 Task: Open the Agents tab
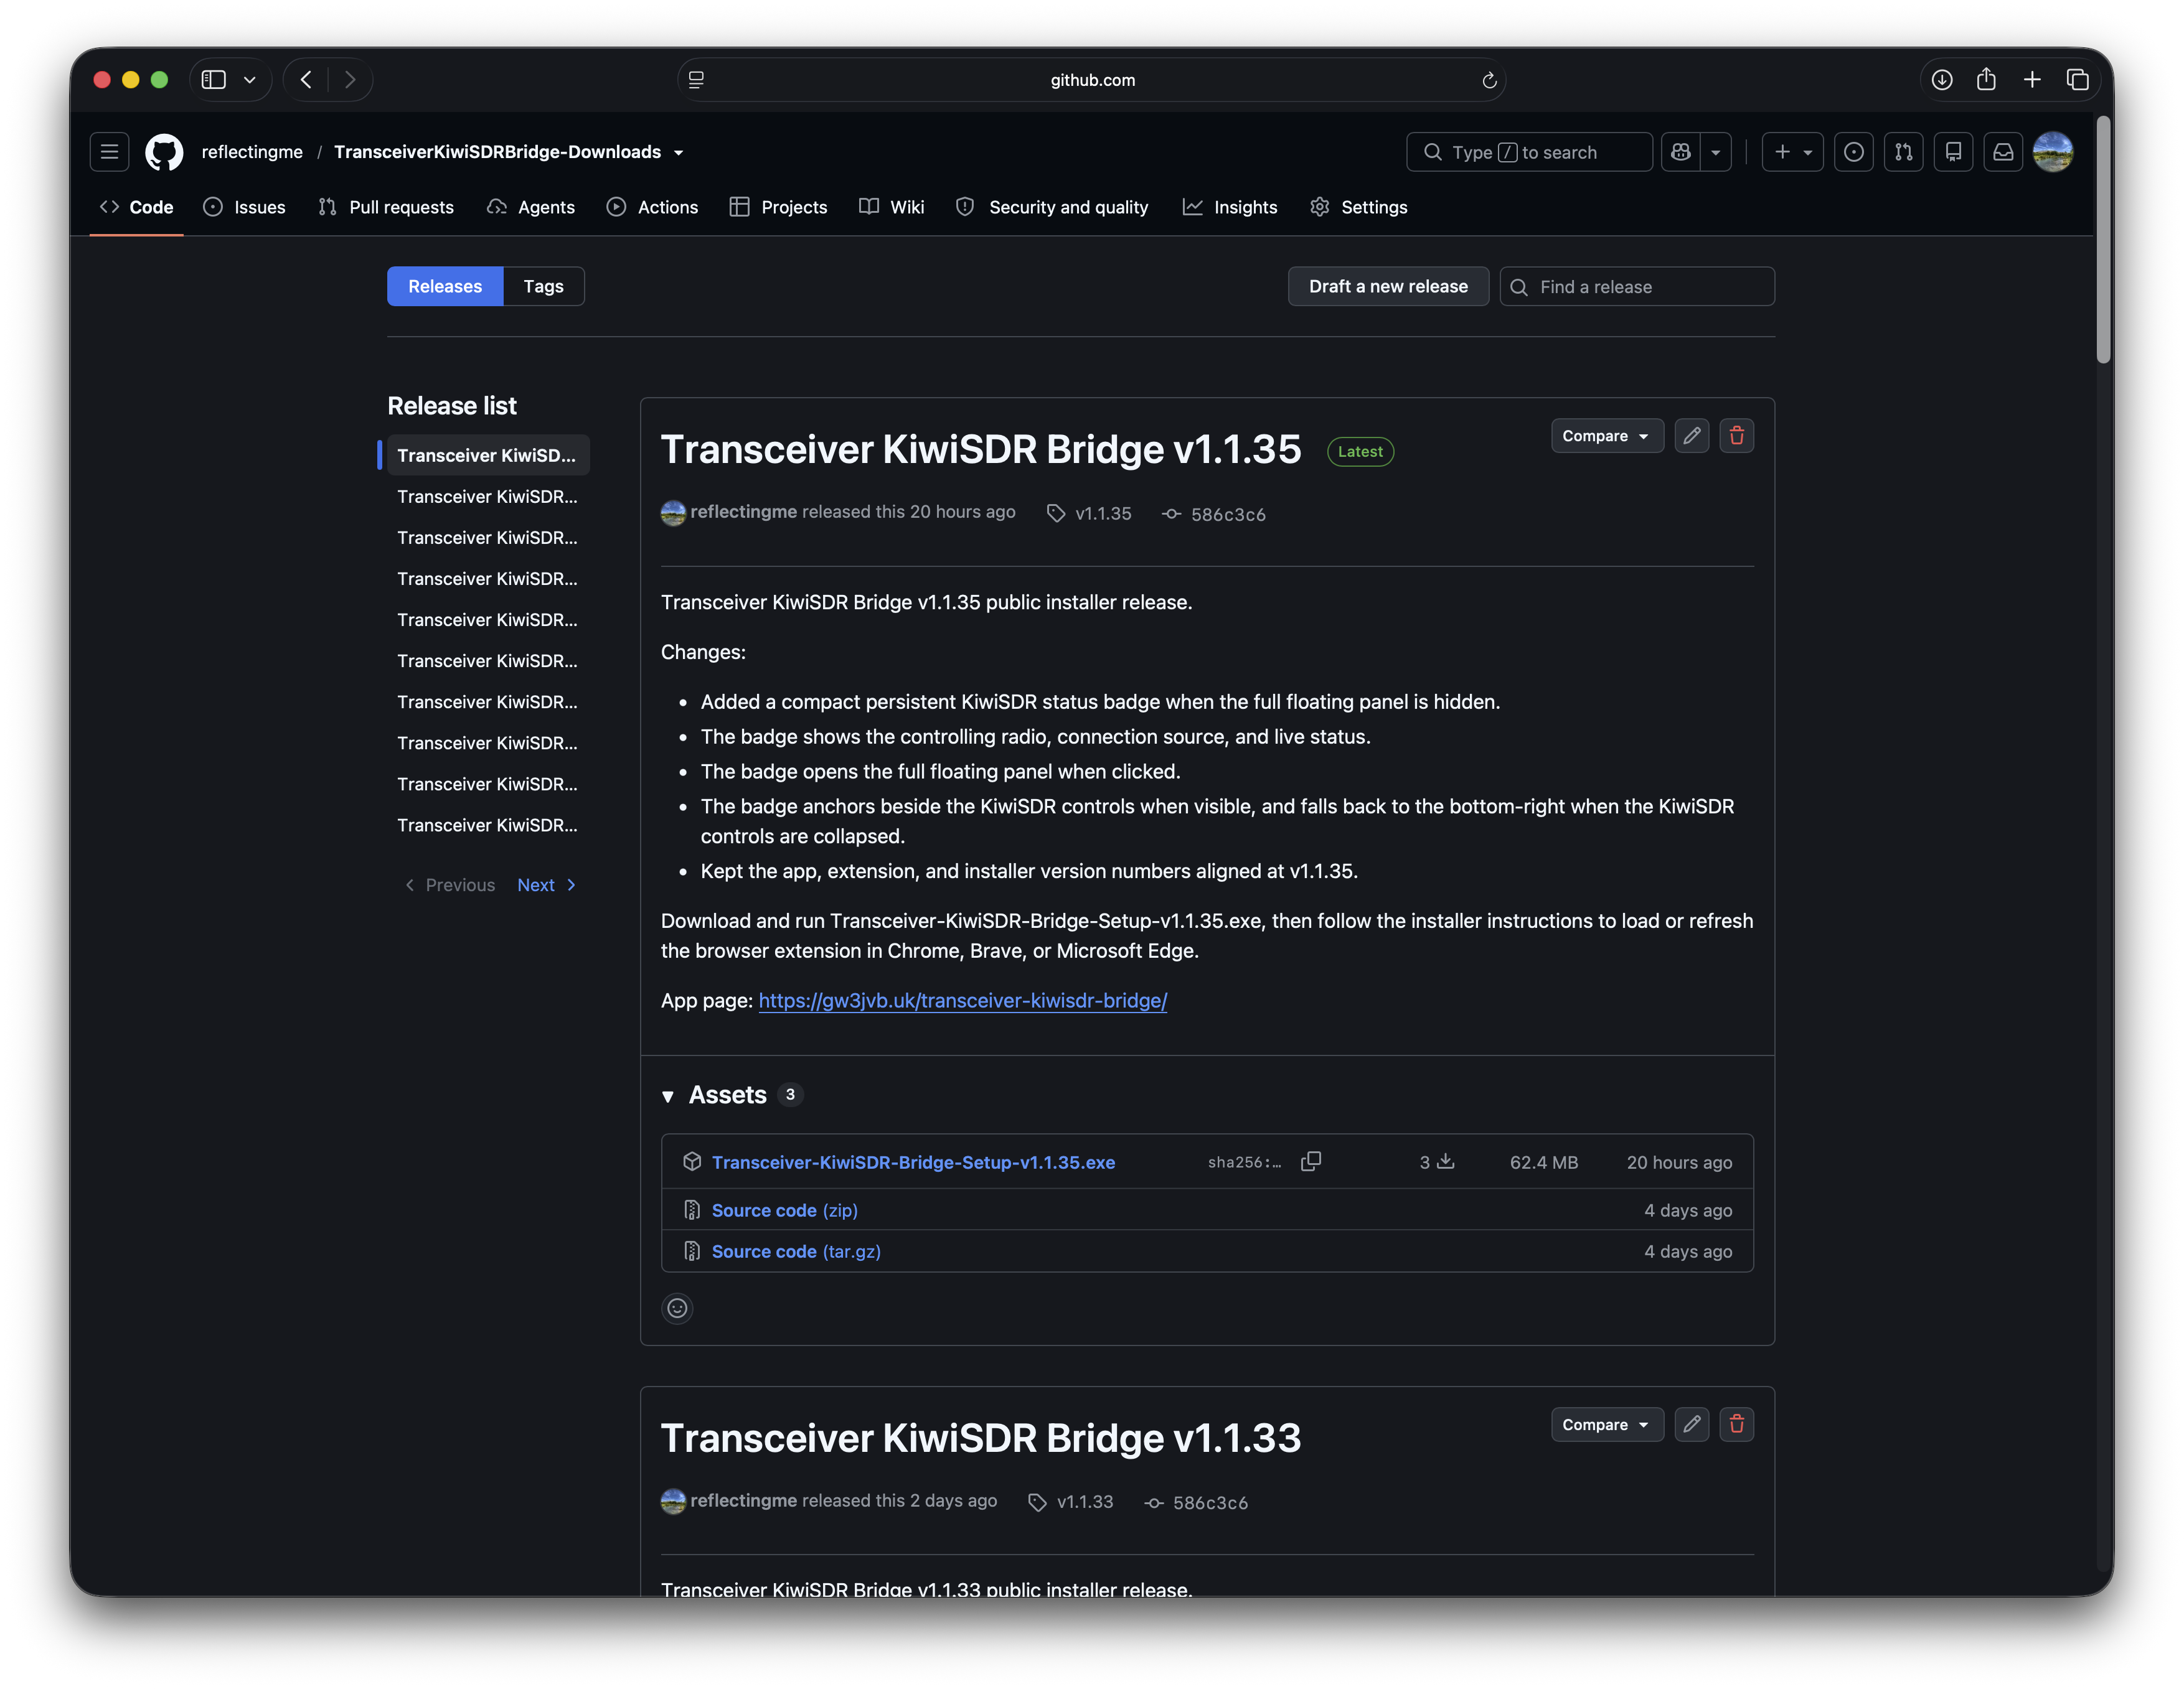[531, 207]
